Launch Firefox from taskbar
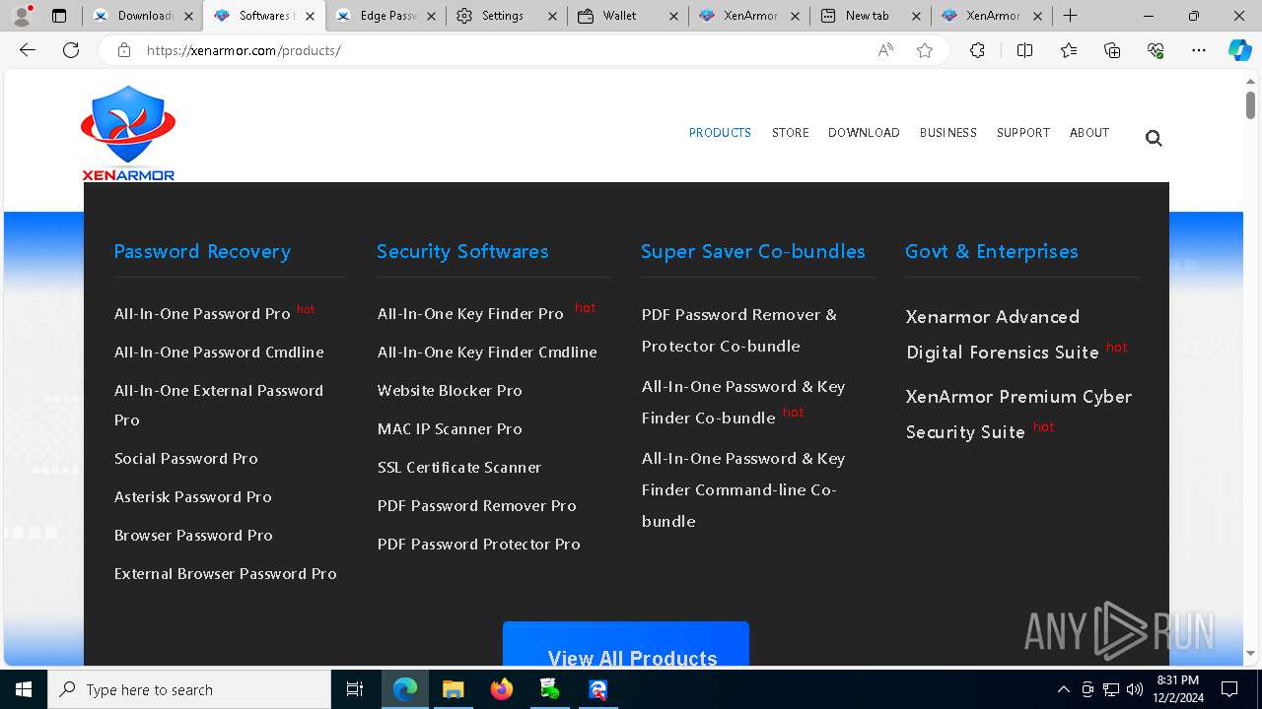1262x709 pixels. click(x=502, y=689)
